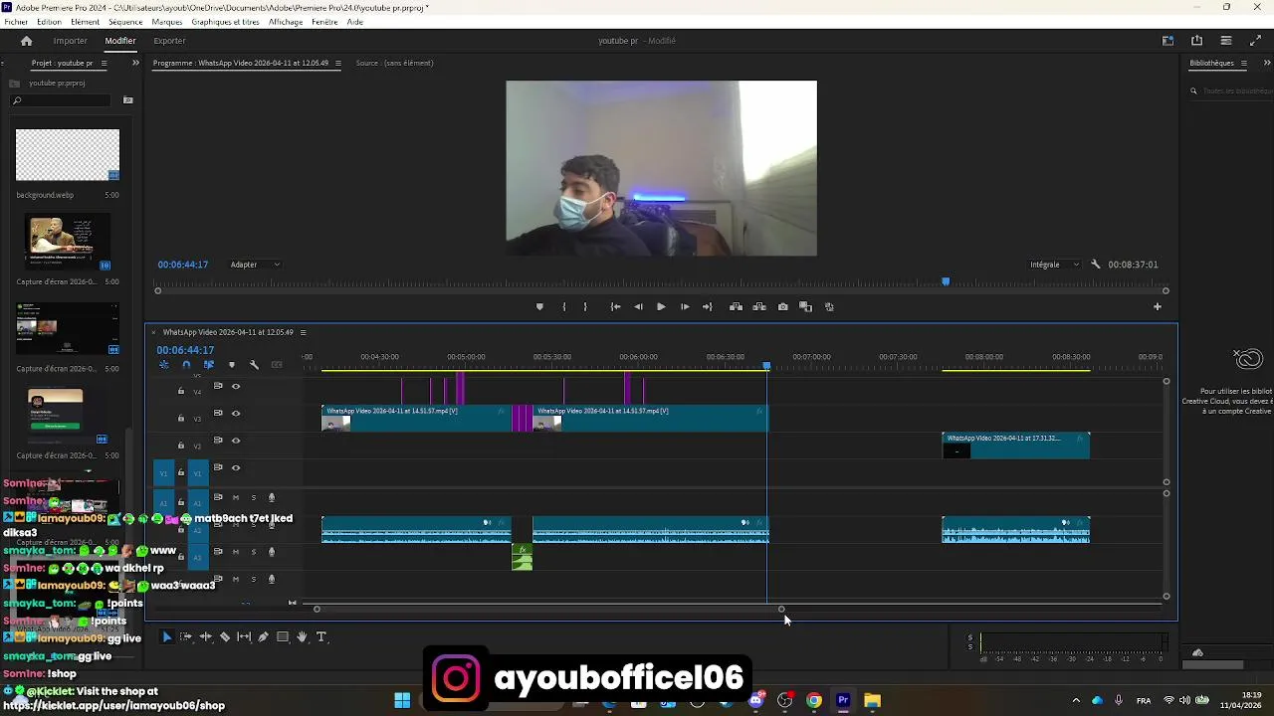Expand the Project panel overflow chevrons
The width and height of the screenshot is (1274, 716).
pyautogui.click(x=135, y=63)
